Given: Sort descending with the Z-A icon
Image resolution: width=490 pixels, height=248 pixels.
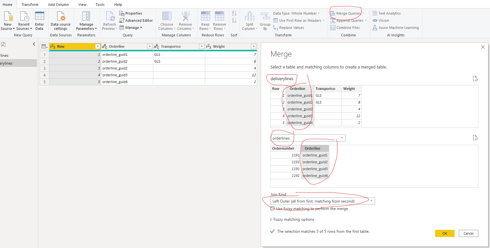Looking at the screenshot, I should (234, 20).
